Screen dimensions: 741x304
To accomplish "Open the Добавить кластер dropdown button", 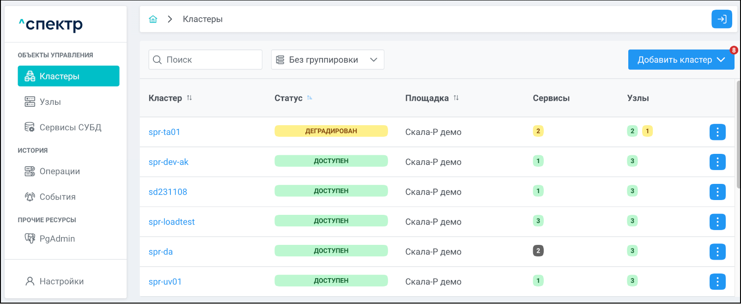I will [680, 60].
